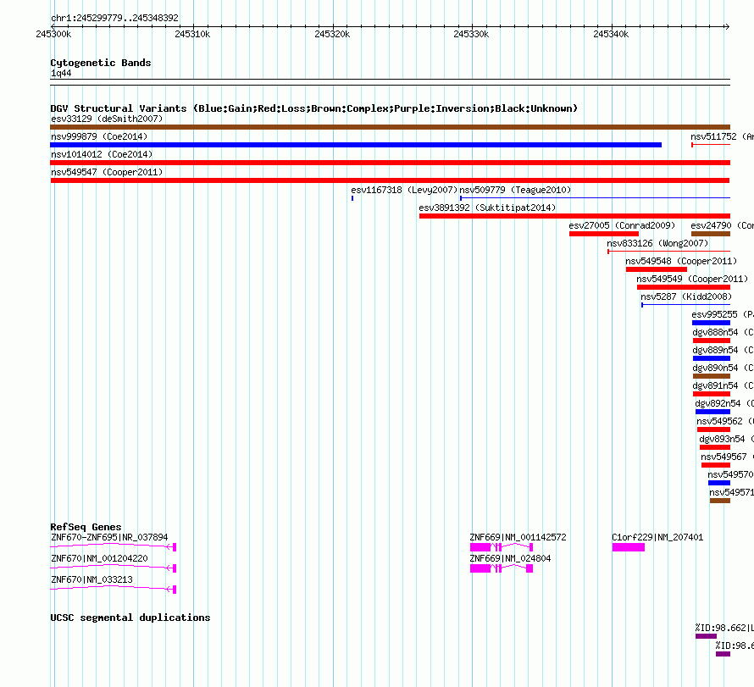Click the blue nsv549570 gain bar

coord(719,483)
